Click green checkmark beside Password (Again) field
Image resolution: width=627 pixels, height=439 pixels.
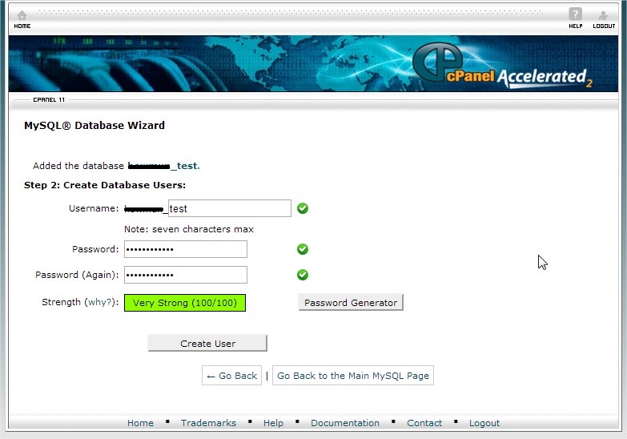pos(303,275)
